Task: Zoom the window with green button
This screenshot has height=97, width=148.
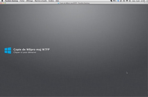Action: (x=5, y=3)
